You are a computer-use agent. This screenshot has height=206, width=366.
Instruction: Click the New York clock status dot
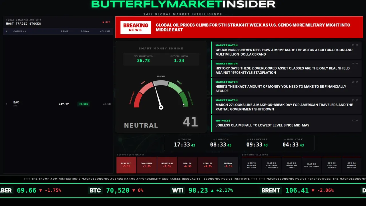(x=285, y=140)
